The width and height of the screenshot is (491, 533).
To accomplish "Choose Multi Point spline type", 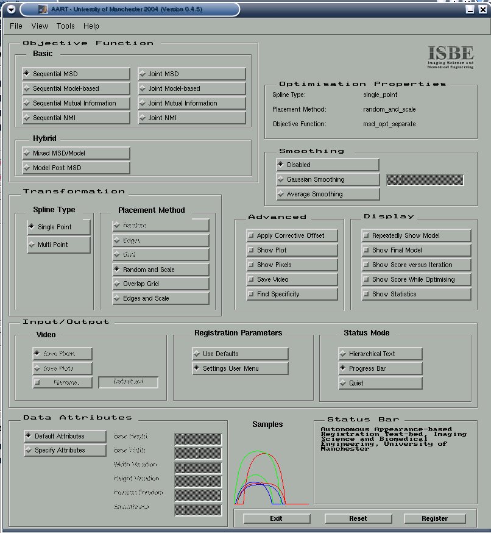I will point(58,245).
